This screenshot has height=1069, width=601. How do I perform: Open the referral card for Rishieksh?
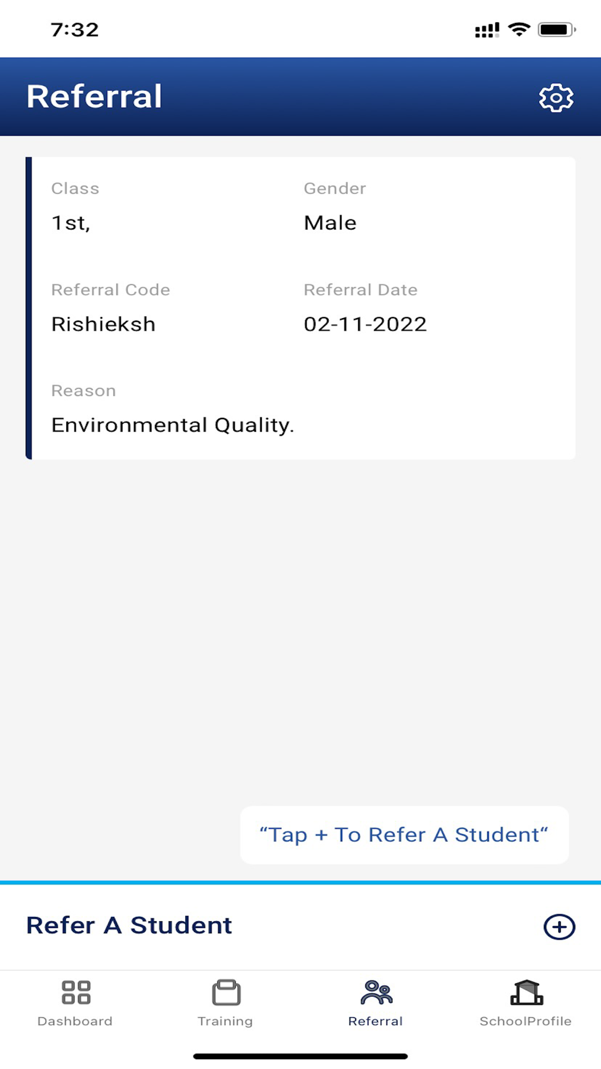pyautogui.click(x=300, y=308)
